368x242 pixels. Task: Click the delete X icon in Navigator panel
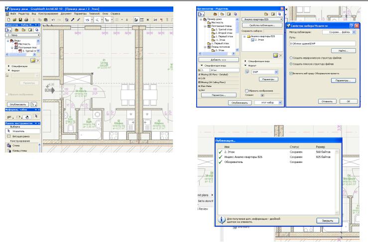38,61
